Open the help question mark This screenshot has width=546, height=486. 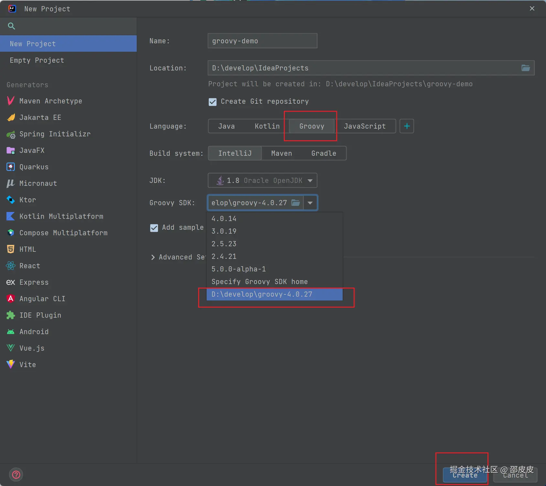pos(16,475)
